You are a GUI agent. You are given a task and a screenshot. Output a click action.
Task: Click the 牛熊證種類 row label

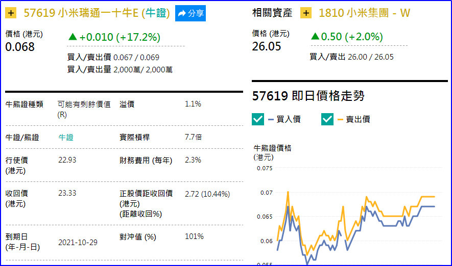24,104
